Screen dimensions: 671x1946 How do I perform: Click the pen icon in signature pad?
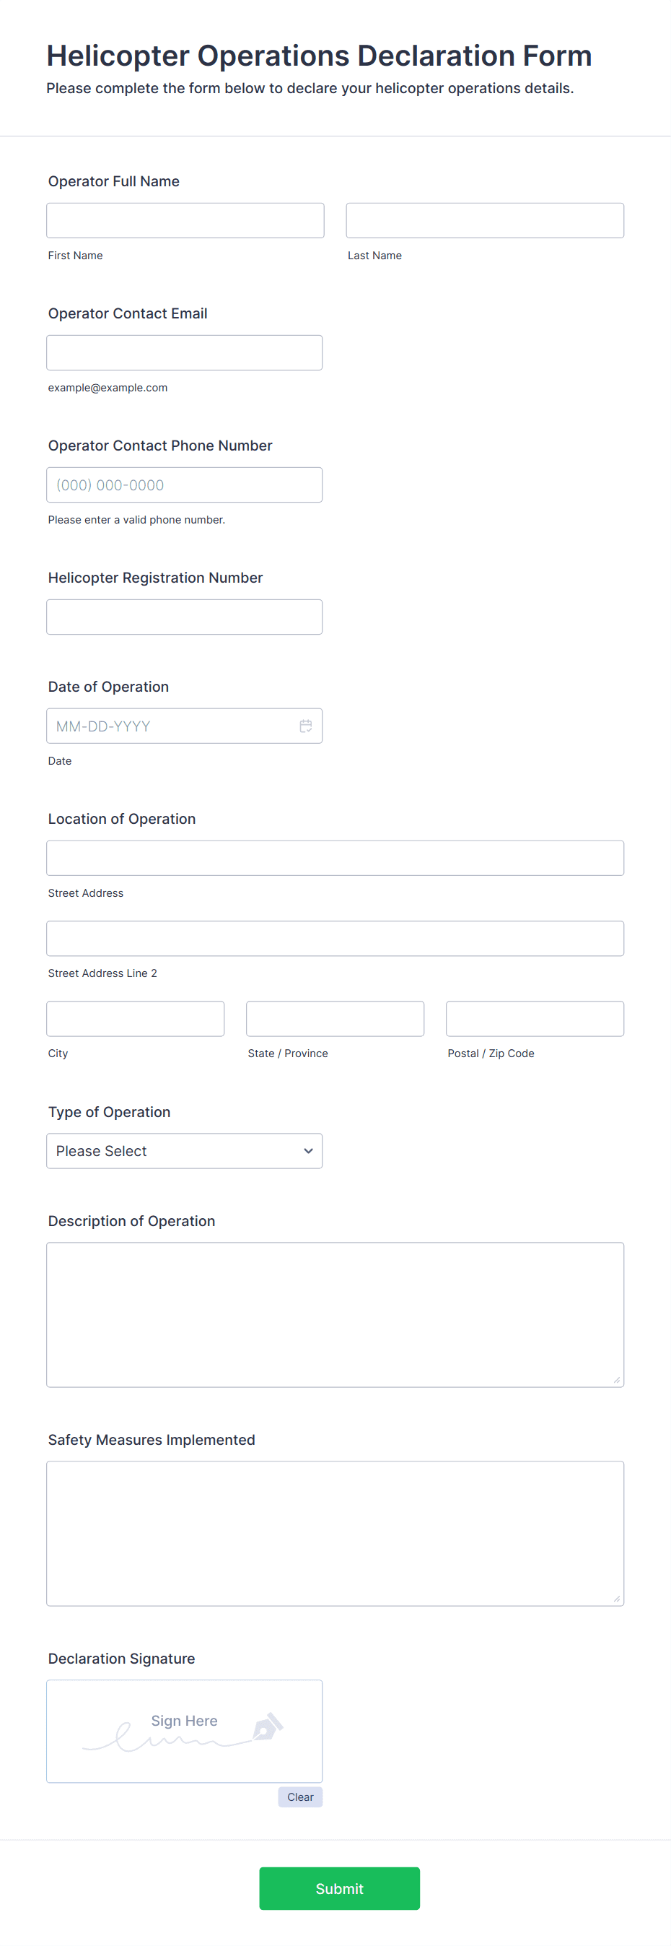click(x=268, y=1727)
